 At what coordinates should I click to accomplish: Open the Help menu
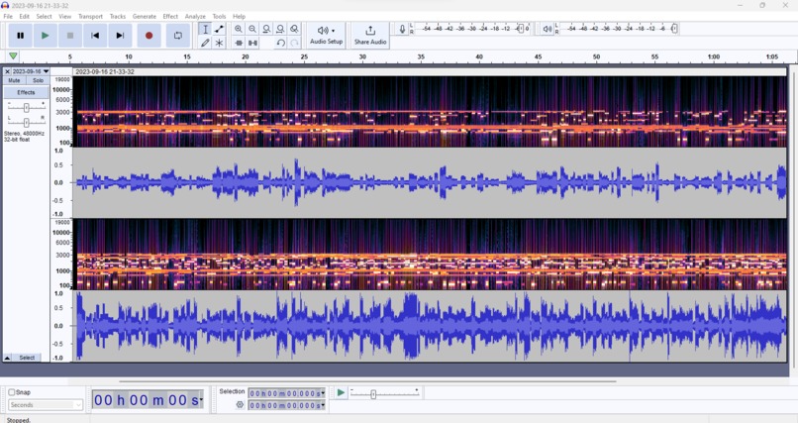pos(240,16)
